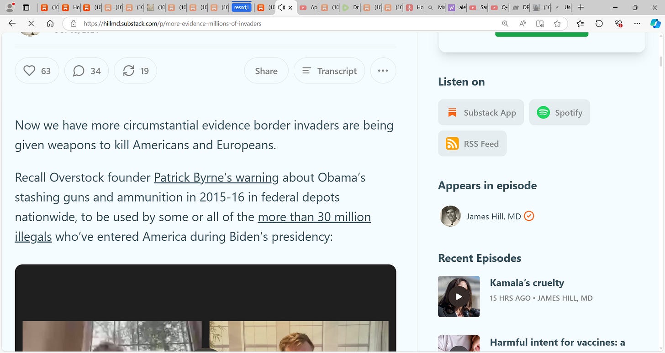
Task: Restack the post with 19 restacks
Action: (135, 71)
